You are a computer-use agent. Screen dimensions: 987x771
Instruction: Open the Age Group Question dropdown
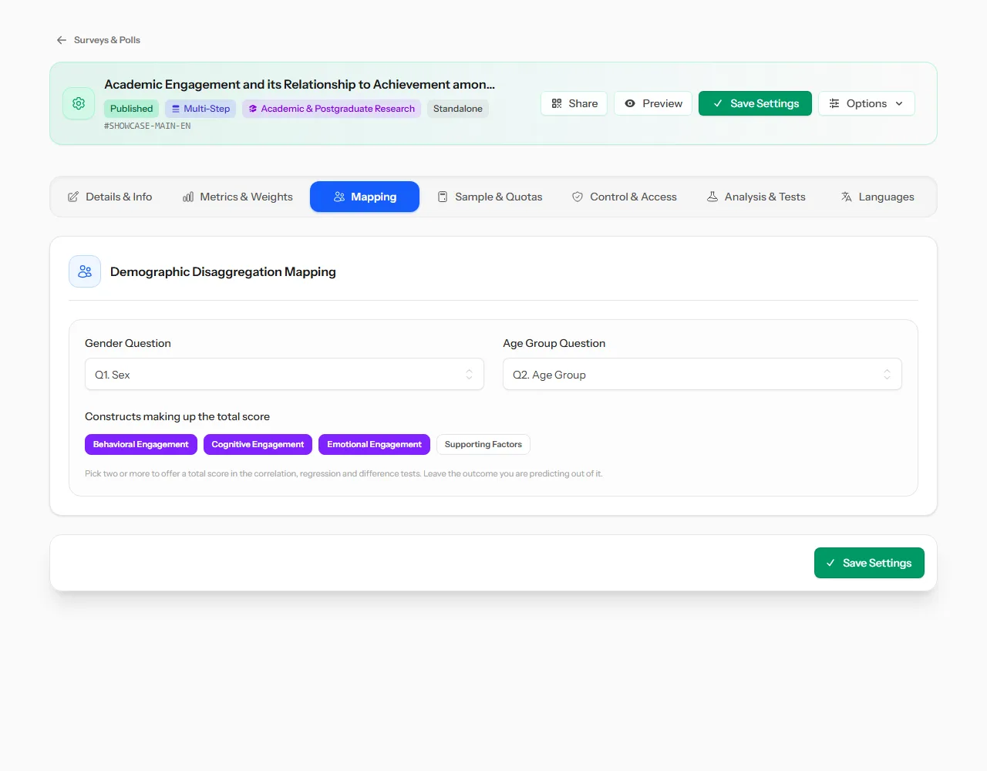(x=702, y=374)
